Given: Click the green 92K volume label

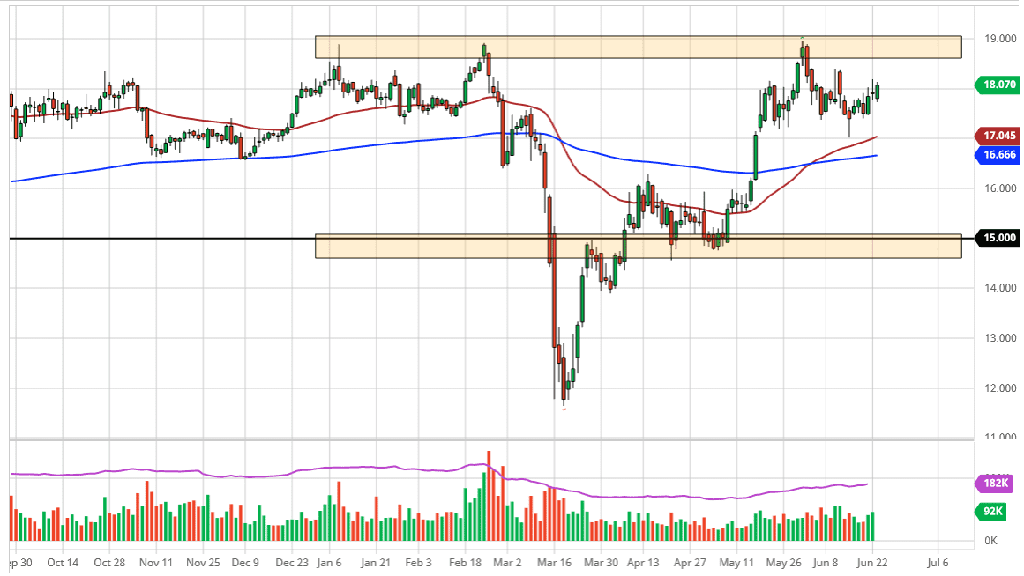Looking at the screenshot, I should click(997, 511).
